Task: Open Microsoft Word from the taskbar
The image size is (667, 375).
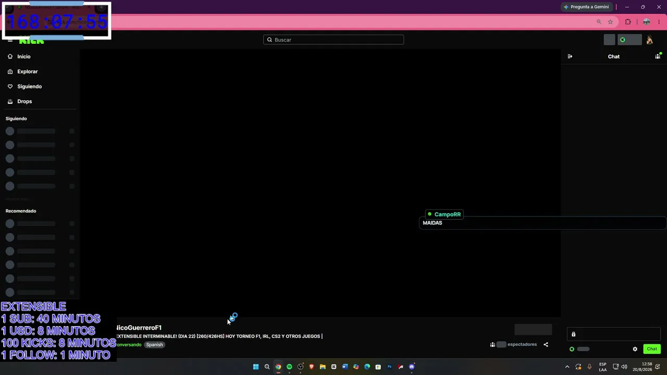Action: [345, 367]
